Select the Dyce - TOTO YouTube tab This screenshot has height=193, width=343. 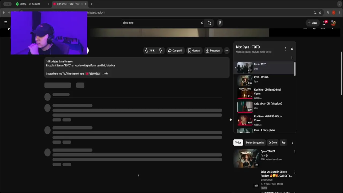coord(70,4)
